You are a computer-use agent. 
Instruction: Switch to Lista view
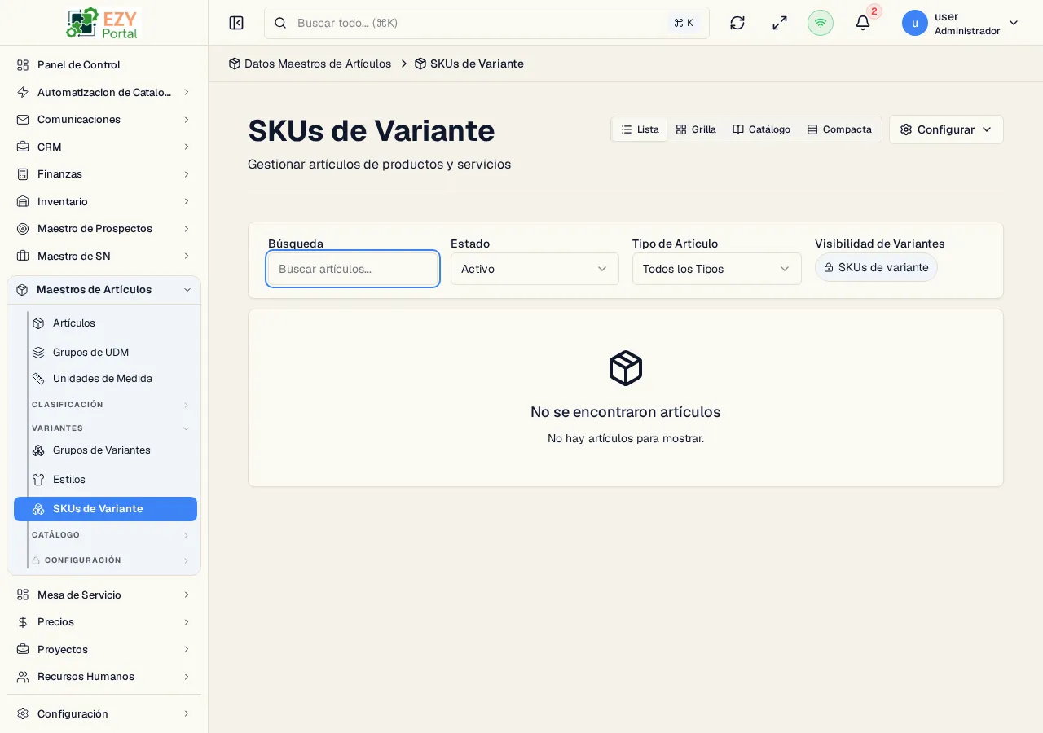[x=640, y=129]
